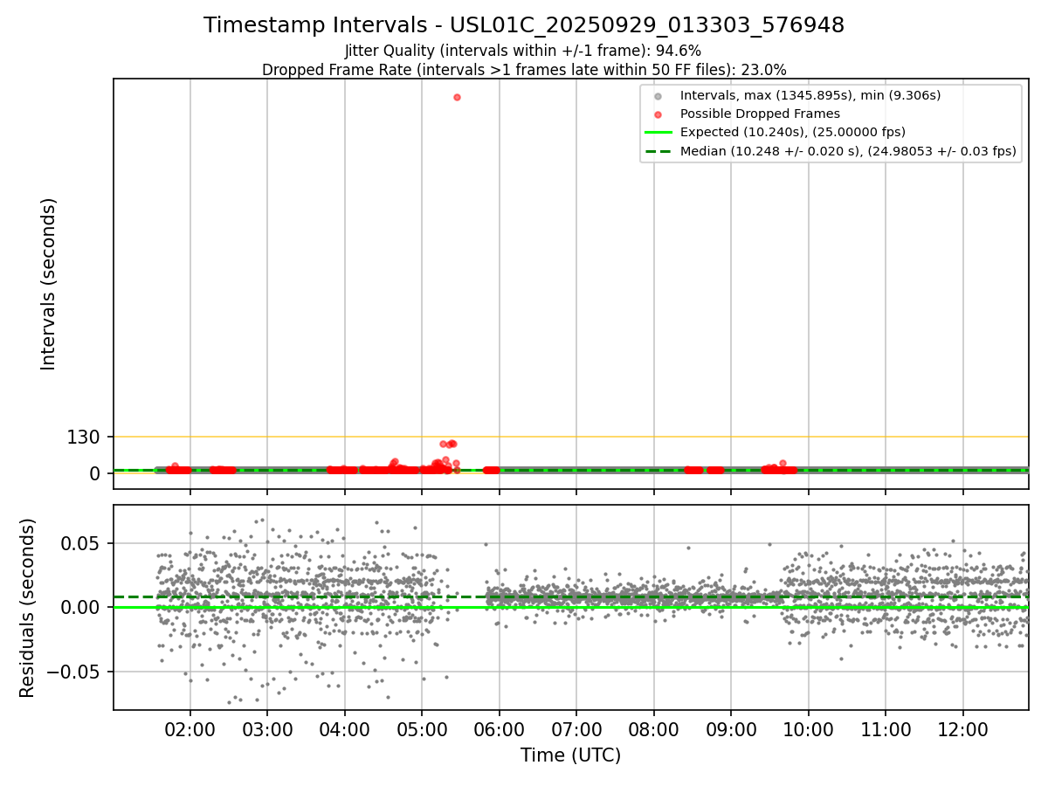Image resolution: width=1048 pixels, height=786 pixels.
Task: Click the residuals tick label '−0.05'
Action: coord(72,672)
